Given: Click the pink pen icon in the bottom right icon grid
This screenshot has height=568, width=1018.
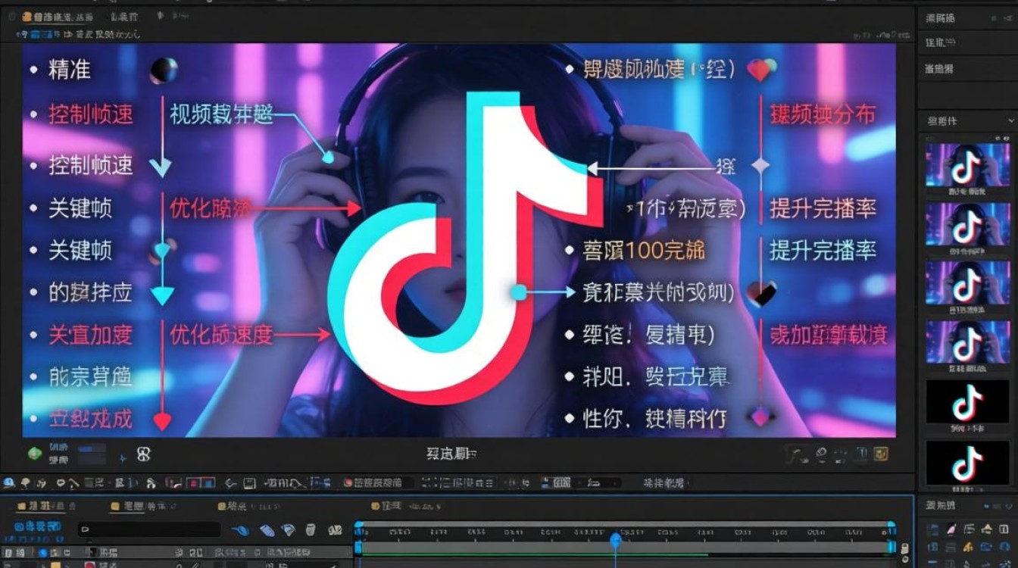Looking at the screenshot, I should pos(951,529).
